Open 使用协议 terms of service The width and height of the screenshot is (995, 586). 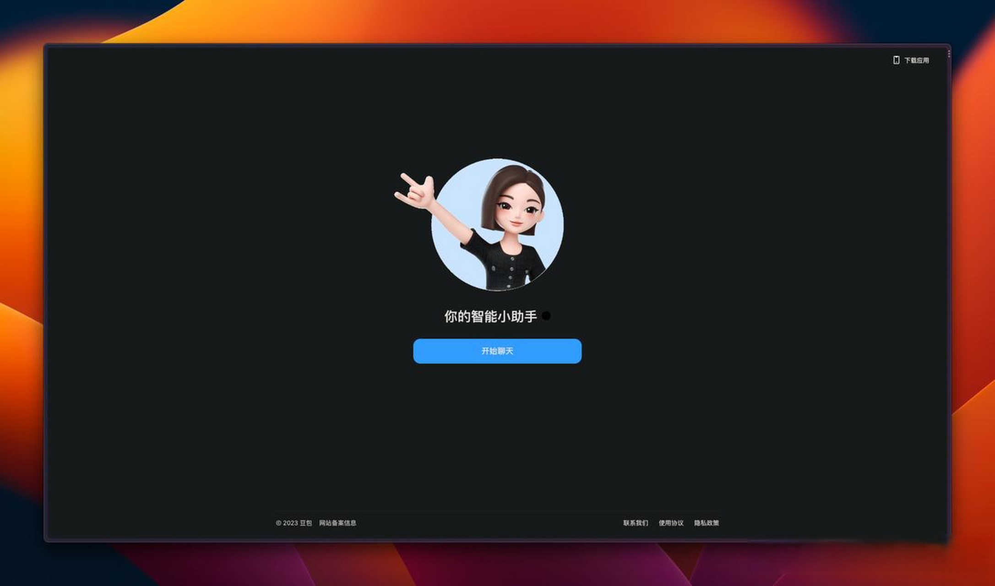pyautogui.click(x=669, y=522)
